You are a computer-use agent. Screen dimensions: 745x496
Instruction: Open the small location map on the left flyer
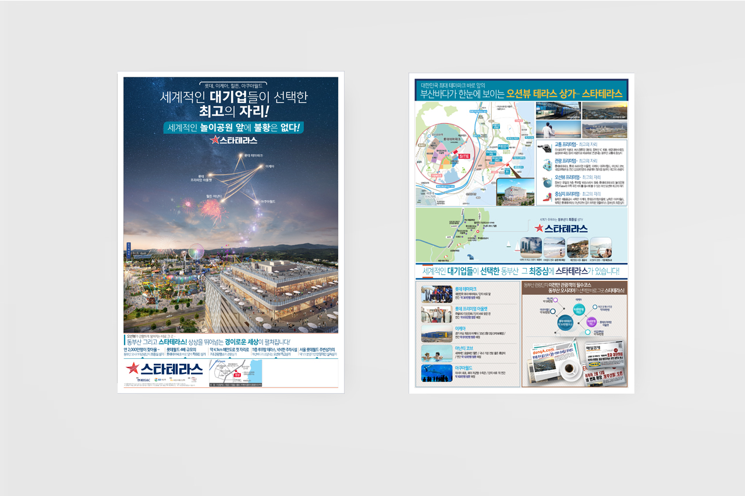click(x=235, y=373)
